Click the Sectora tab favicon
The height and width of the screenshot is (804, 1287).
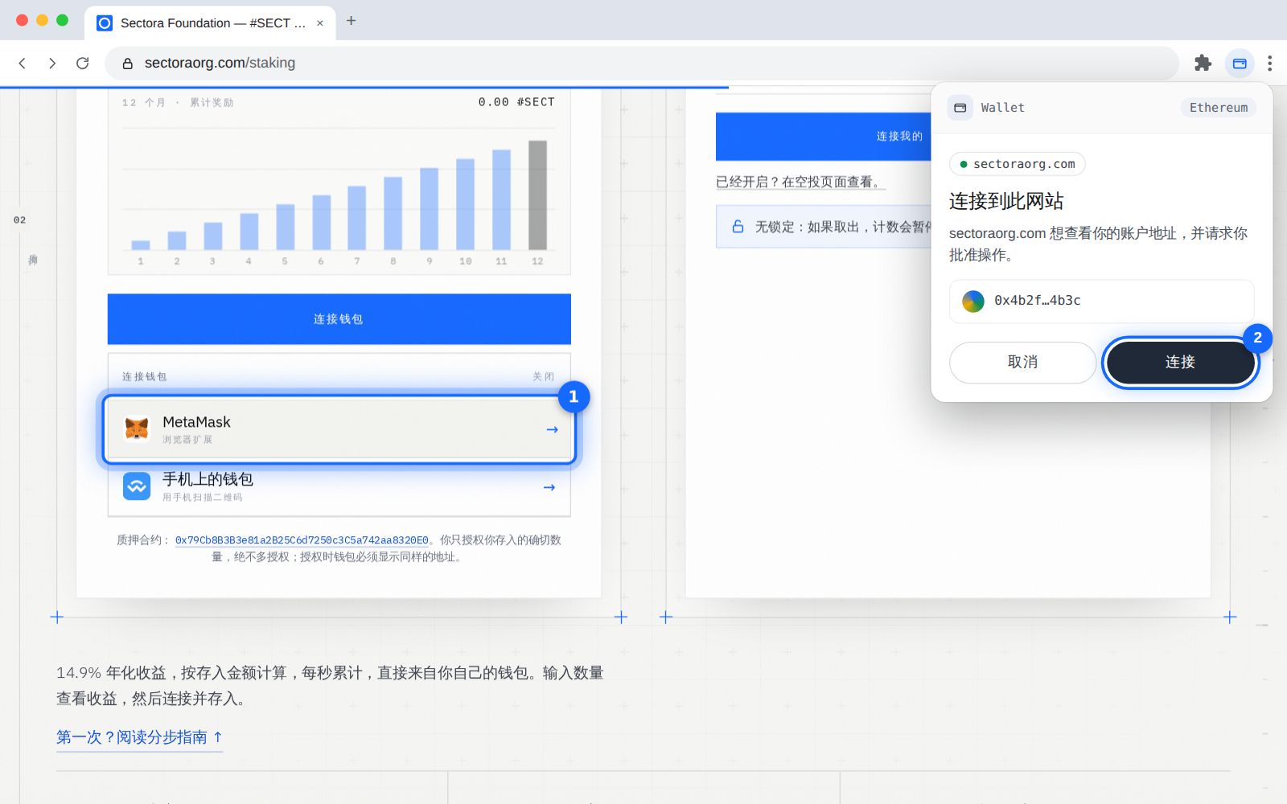pyautogui.click(x=105, y=23)
